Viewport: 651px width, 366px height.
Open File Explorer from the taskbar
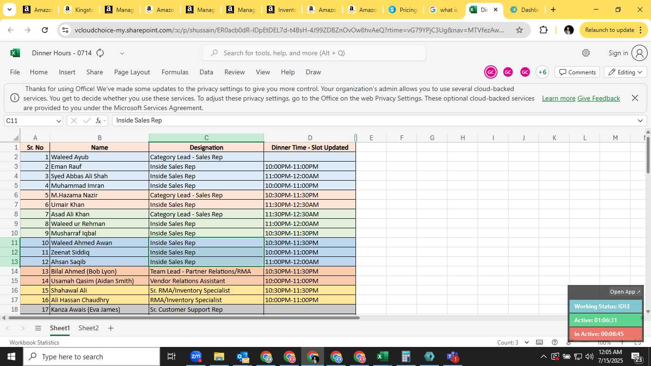(219, 356)
